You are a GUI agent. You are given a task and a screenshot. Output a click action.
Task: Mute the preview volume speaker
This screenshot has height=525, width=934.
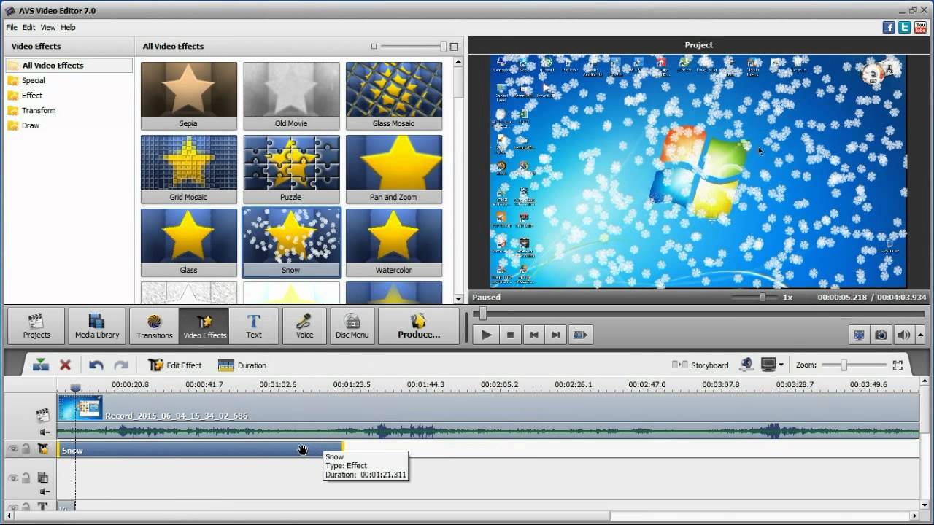[903, 335]
